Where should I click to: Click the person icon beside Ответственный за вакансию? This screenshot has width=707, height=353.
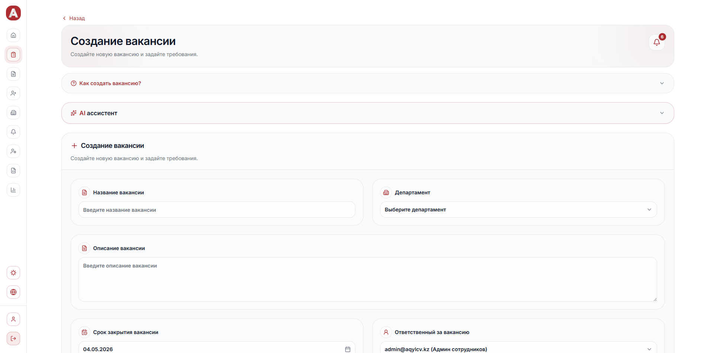pos(386,332)
